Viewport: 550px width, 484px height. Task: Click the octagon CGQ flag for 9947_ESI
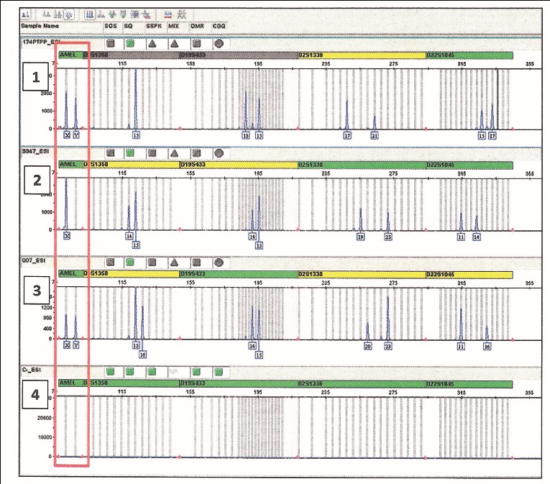tap(219, 153)
